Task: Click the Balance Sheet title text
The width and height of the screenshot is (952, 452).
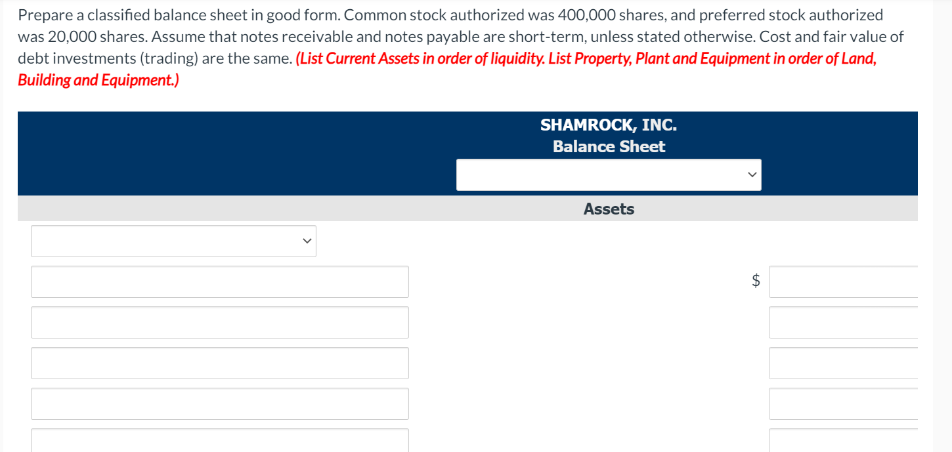Action: point(608,146)
